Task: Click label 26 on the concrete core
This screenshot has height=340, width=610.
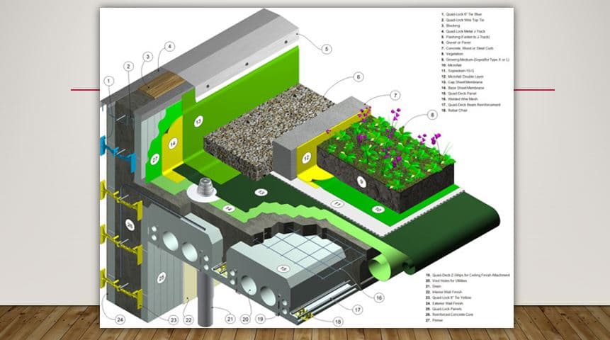Action: (x=130, y=225)
